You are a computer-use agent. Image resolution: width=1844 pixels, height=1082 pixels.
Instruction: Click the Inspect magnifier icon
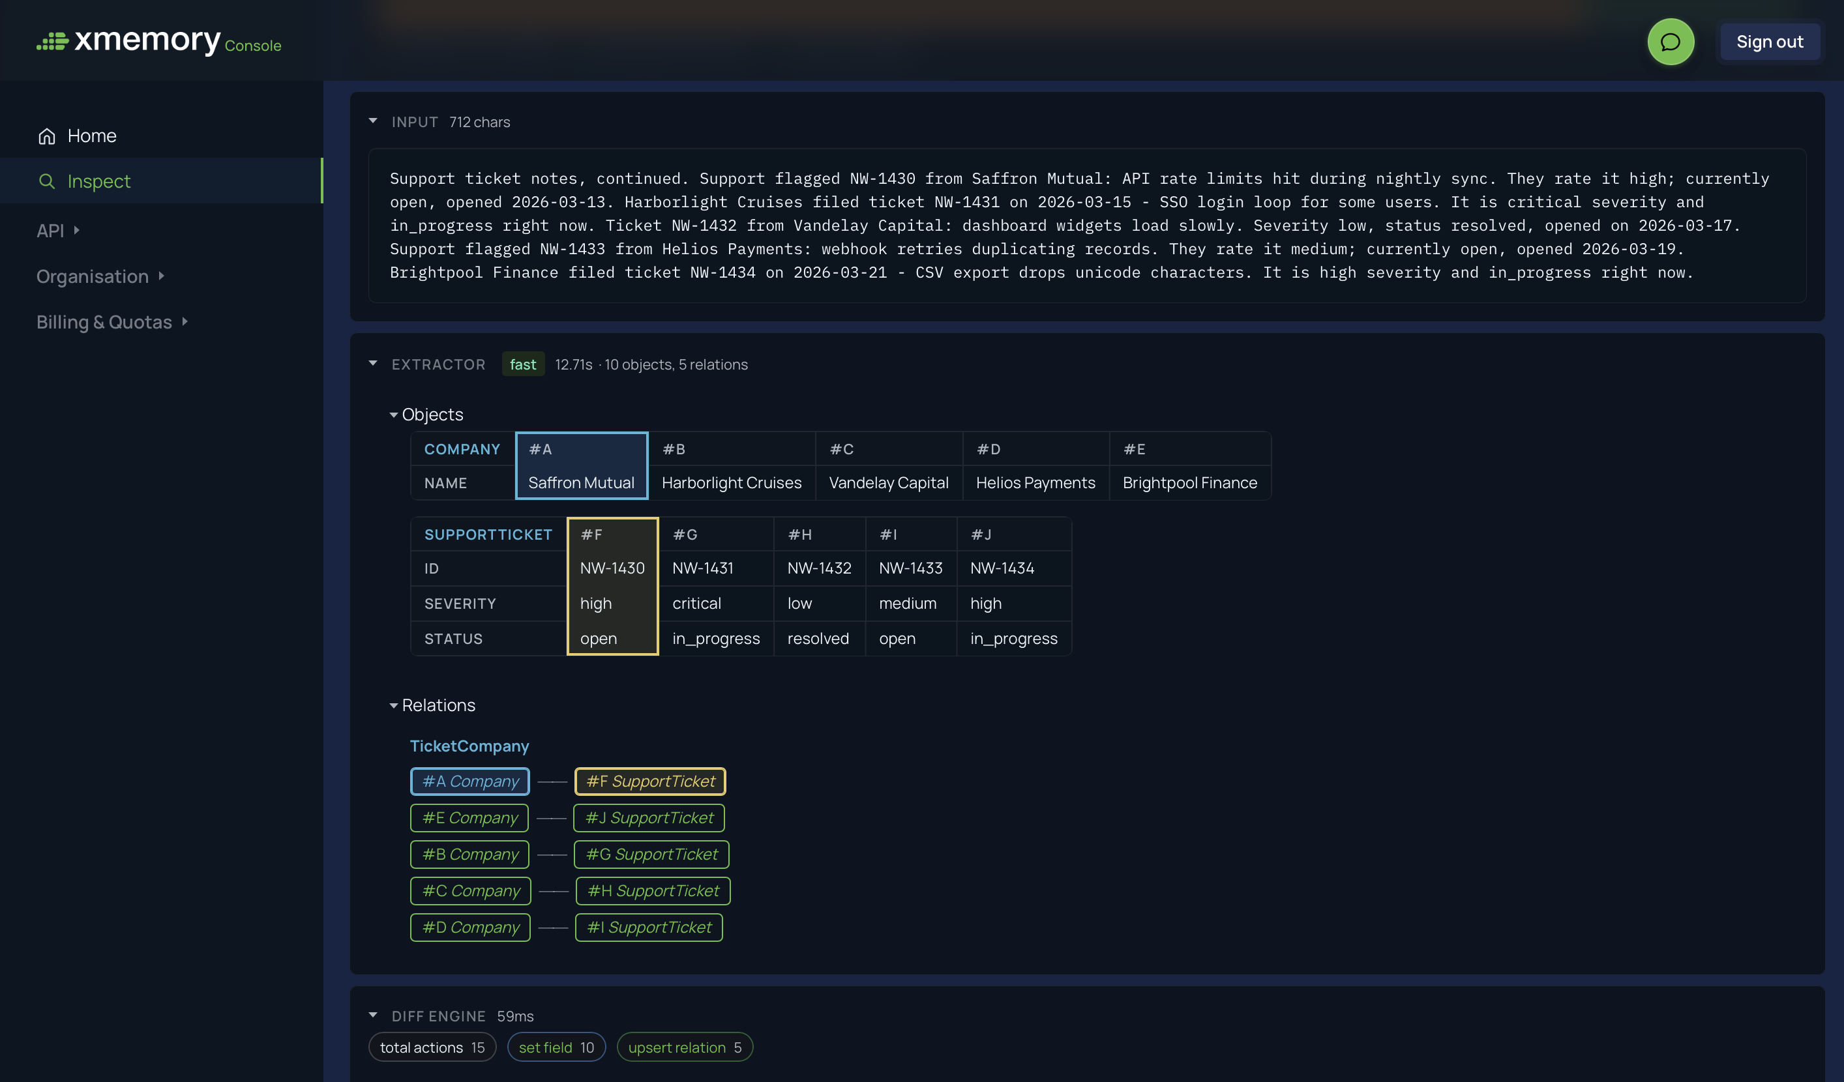point(47,181)
